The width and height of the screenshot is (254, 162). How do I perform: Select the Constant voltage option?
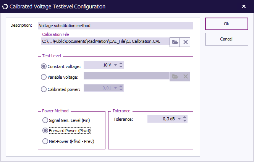click(44, 66)
